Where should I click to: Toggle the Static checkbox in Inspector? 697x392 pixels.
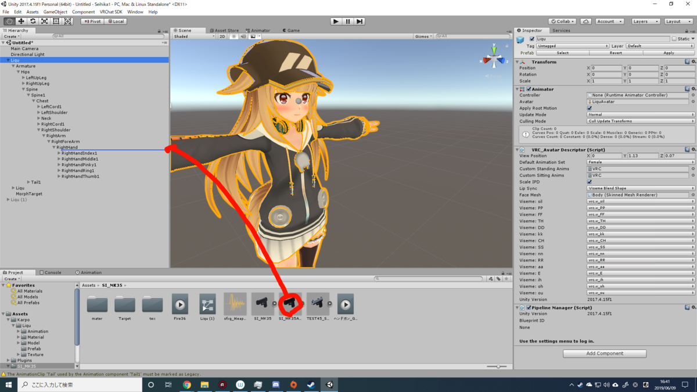tap(674, 39)
